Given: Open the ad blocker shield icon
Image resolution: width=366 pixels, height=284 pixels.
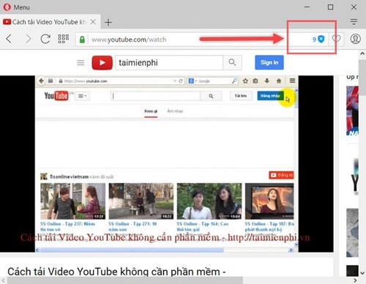Looking at the screenshot, I should pos(321,39).
